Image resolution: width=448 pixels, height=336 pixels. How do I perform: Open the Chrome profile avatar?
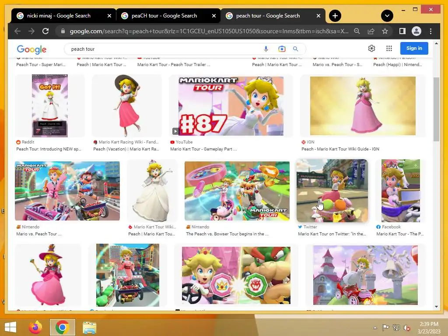(416, 31)
